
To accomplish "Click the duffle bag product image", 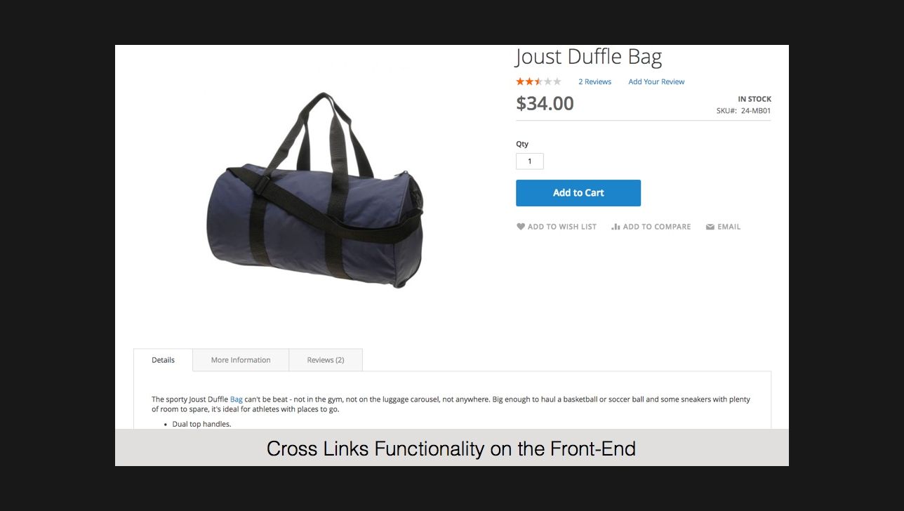I will (316, 190).
